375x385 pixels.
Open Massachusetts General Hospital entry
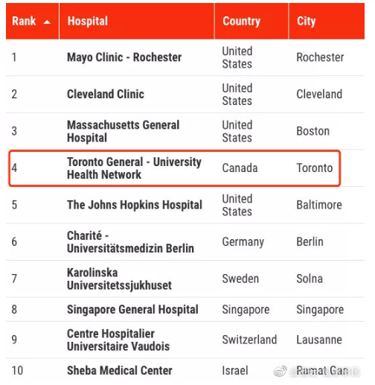[x=123, y=131]
